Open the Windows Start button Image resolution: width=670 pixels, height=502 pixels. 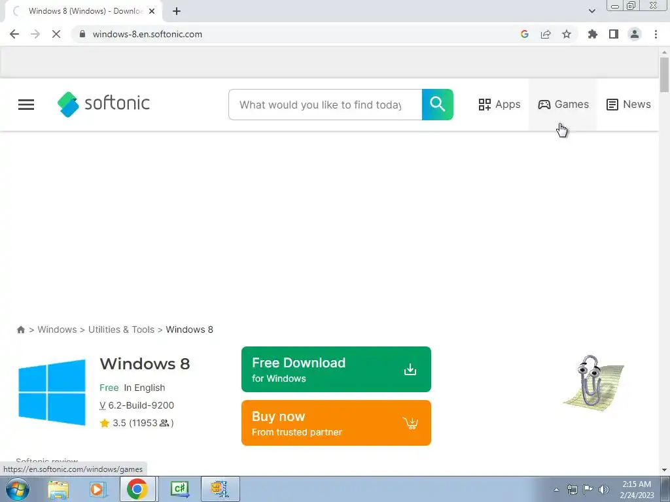click(18, 489)
